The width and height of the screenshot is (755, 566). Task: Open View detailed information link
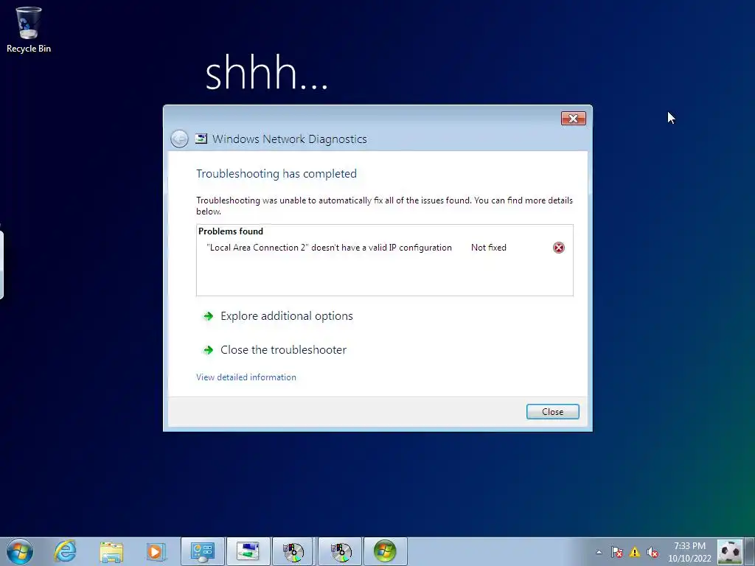(x=246, y=377)
